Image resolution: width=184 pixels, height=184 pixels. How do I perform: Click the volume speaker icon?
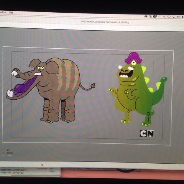click(x=179, y=17)
